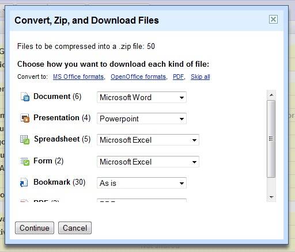Click the Form file type icon

[x=25, y=161]
